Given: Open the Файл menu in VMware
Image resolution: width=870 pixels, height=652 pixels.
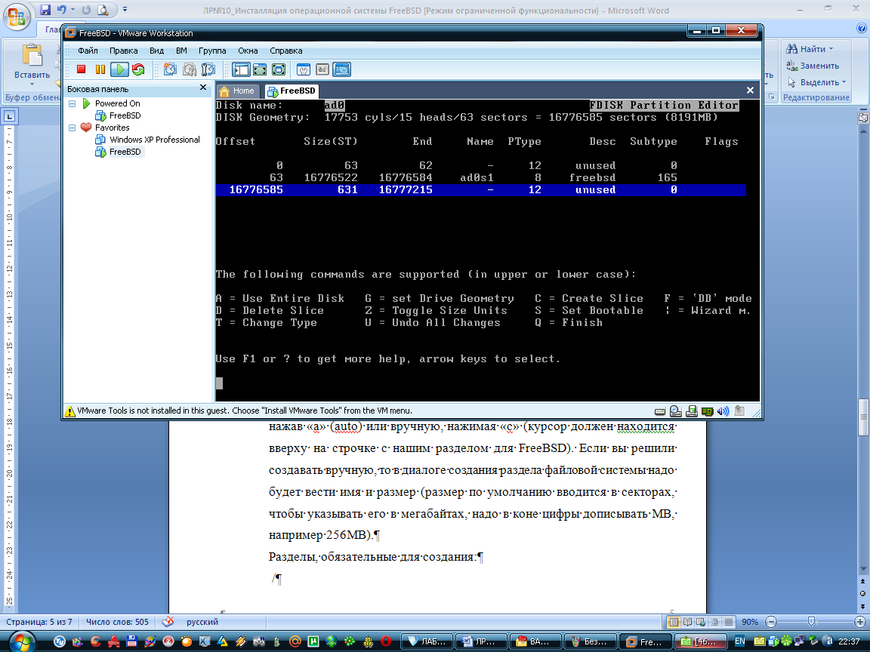Looking at the screenshot, I should (88, 51).
